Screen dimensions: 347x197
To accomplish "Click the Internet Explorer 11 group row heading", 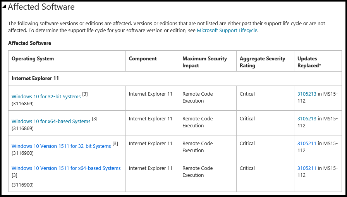I will click(35, 78).
